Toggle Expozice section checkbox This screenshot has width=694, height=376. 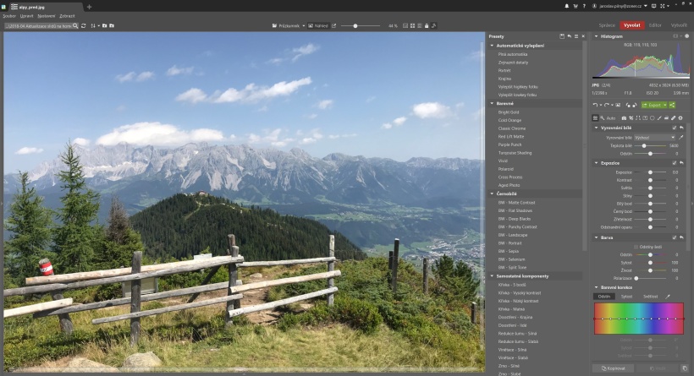point(675,163)
